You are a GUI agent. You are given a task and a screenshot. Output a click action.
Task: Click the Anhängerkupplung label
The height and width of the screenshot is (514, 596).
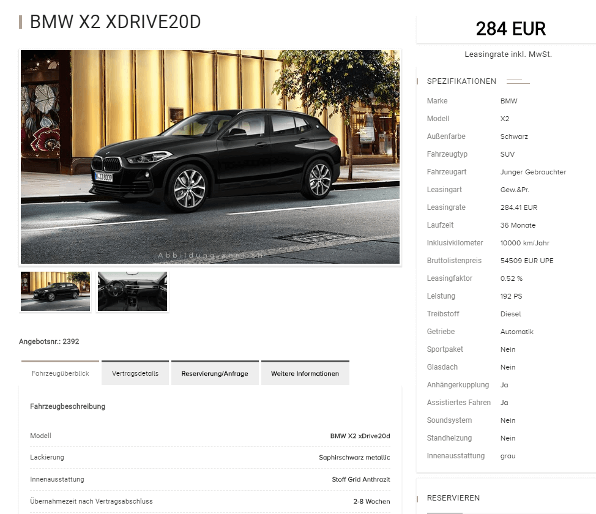[458, 385]
